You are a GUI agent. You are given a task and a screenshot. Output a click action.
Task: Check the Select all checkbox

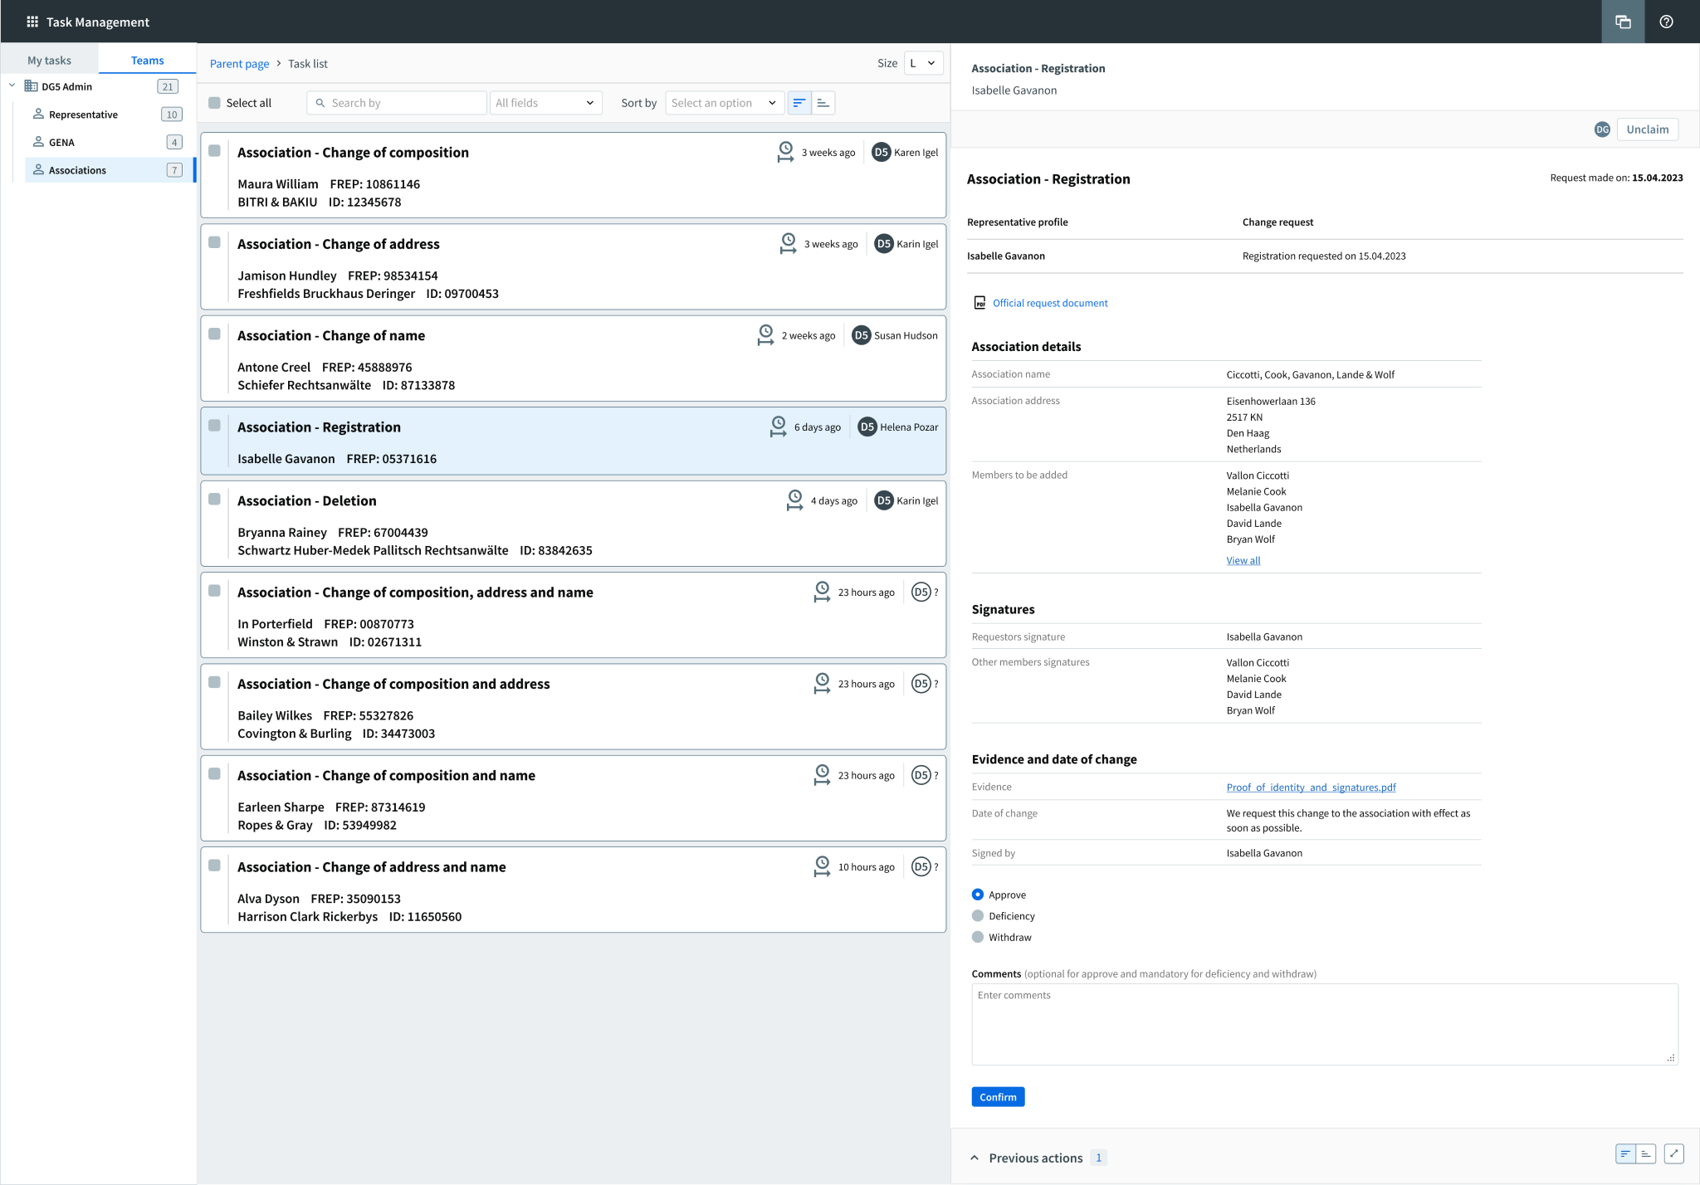click(x=215, y=103)
